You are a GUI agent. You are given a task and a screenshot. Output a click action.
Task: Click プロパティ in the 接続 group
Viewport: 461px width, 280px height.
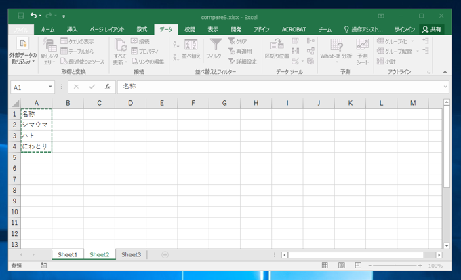(x=144, y=52)
